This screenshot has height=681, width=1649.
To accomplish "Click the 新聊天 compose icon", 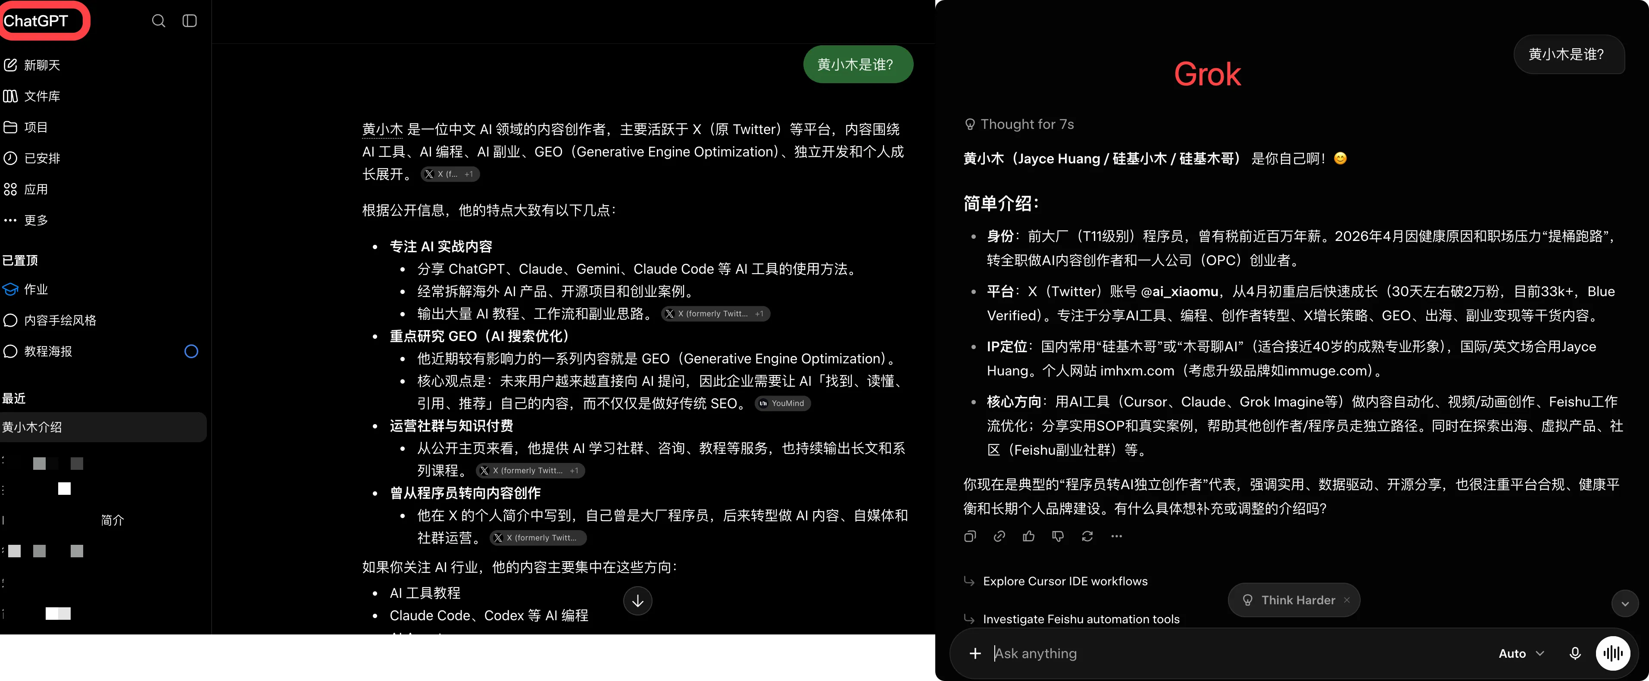I will click(10, 65).
